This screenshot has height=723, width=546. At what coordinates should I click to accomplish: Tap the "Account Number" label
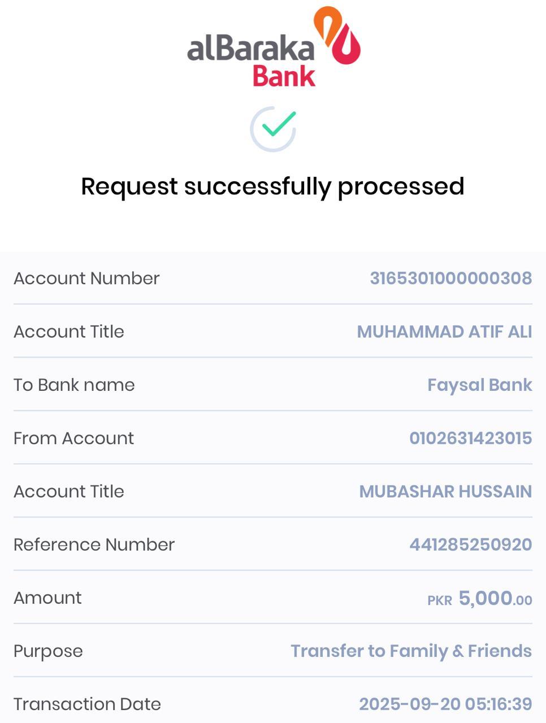tap(86, 278)
